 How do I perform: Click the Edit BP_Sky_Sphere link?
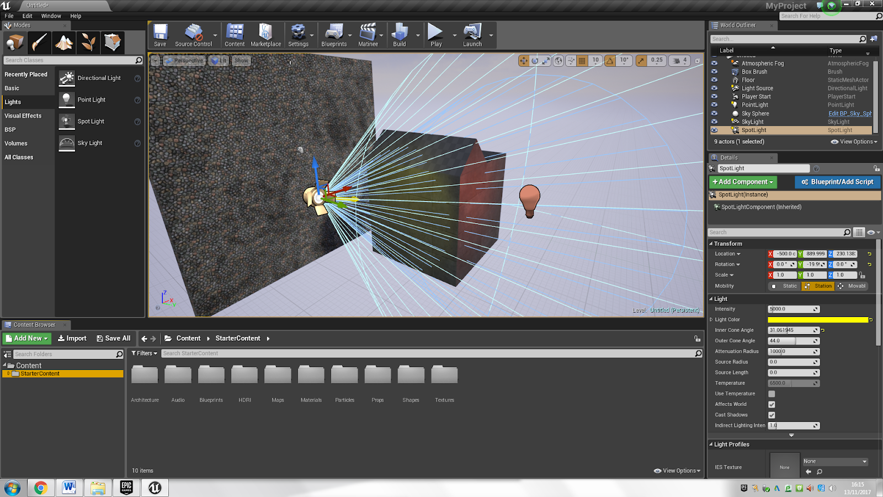850,114
